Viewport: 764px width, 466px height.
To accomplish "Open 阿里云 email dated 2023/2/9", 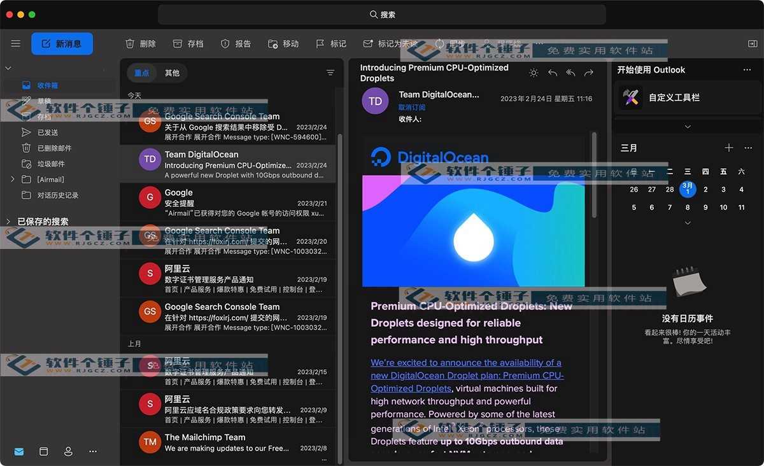I will click(x=228, y=409).
